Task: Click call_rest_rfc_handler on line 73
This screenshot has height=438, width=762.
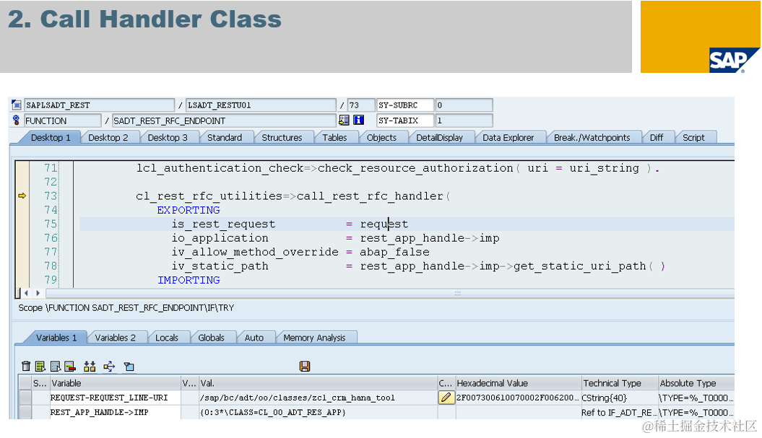Action: pyautogui.click(x=370, y=196)
